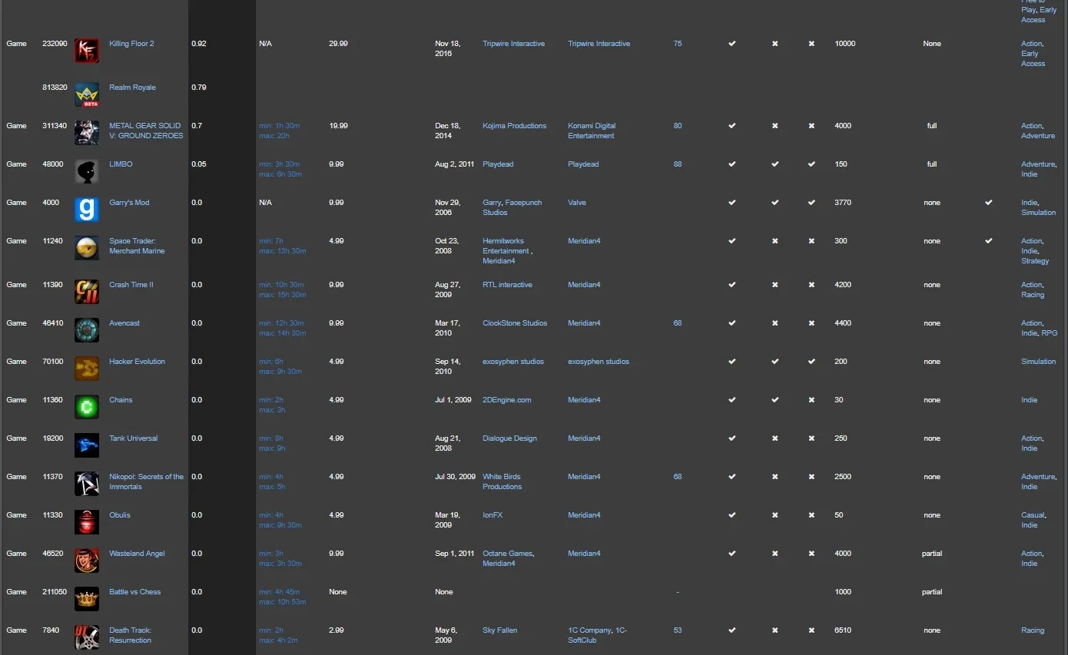Open Death Track: Resurrection link
This screenshot has height=655, width=1068.
pyautogui.click(x=130, y=635)
